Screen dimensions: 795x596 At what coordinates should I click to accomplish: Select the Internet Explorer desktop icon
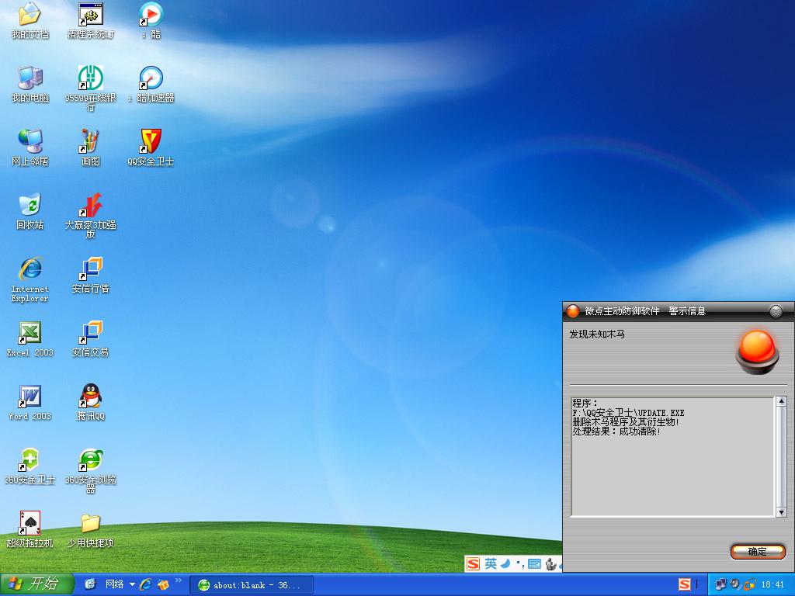(30, 279)
